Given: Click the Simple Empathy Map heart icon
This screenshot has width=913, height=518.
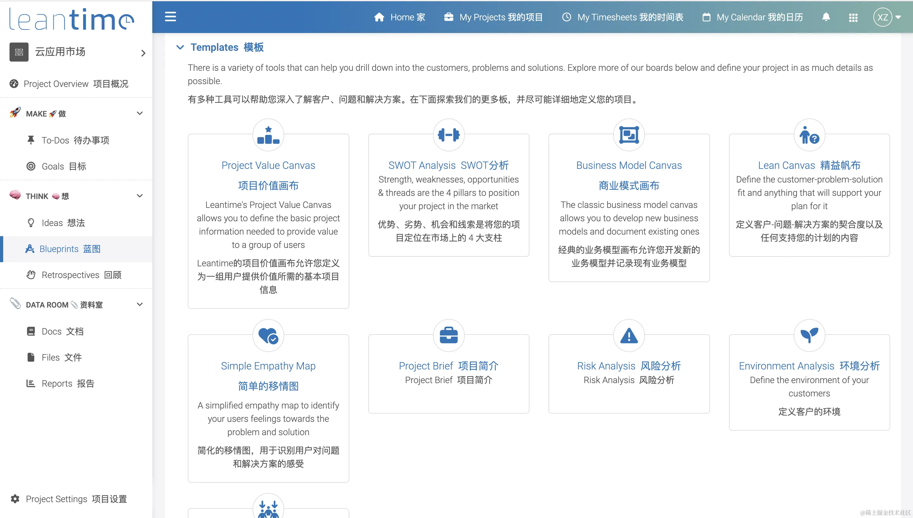Looking at the screenshot, I should tap(268, 335).
